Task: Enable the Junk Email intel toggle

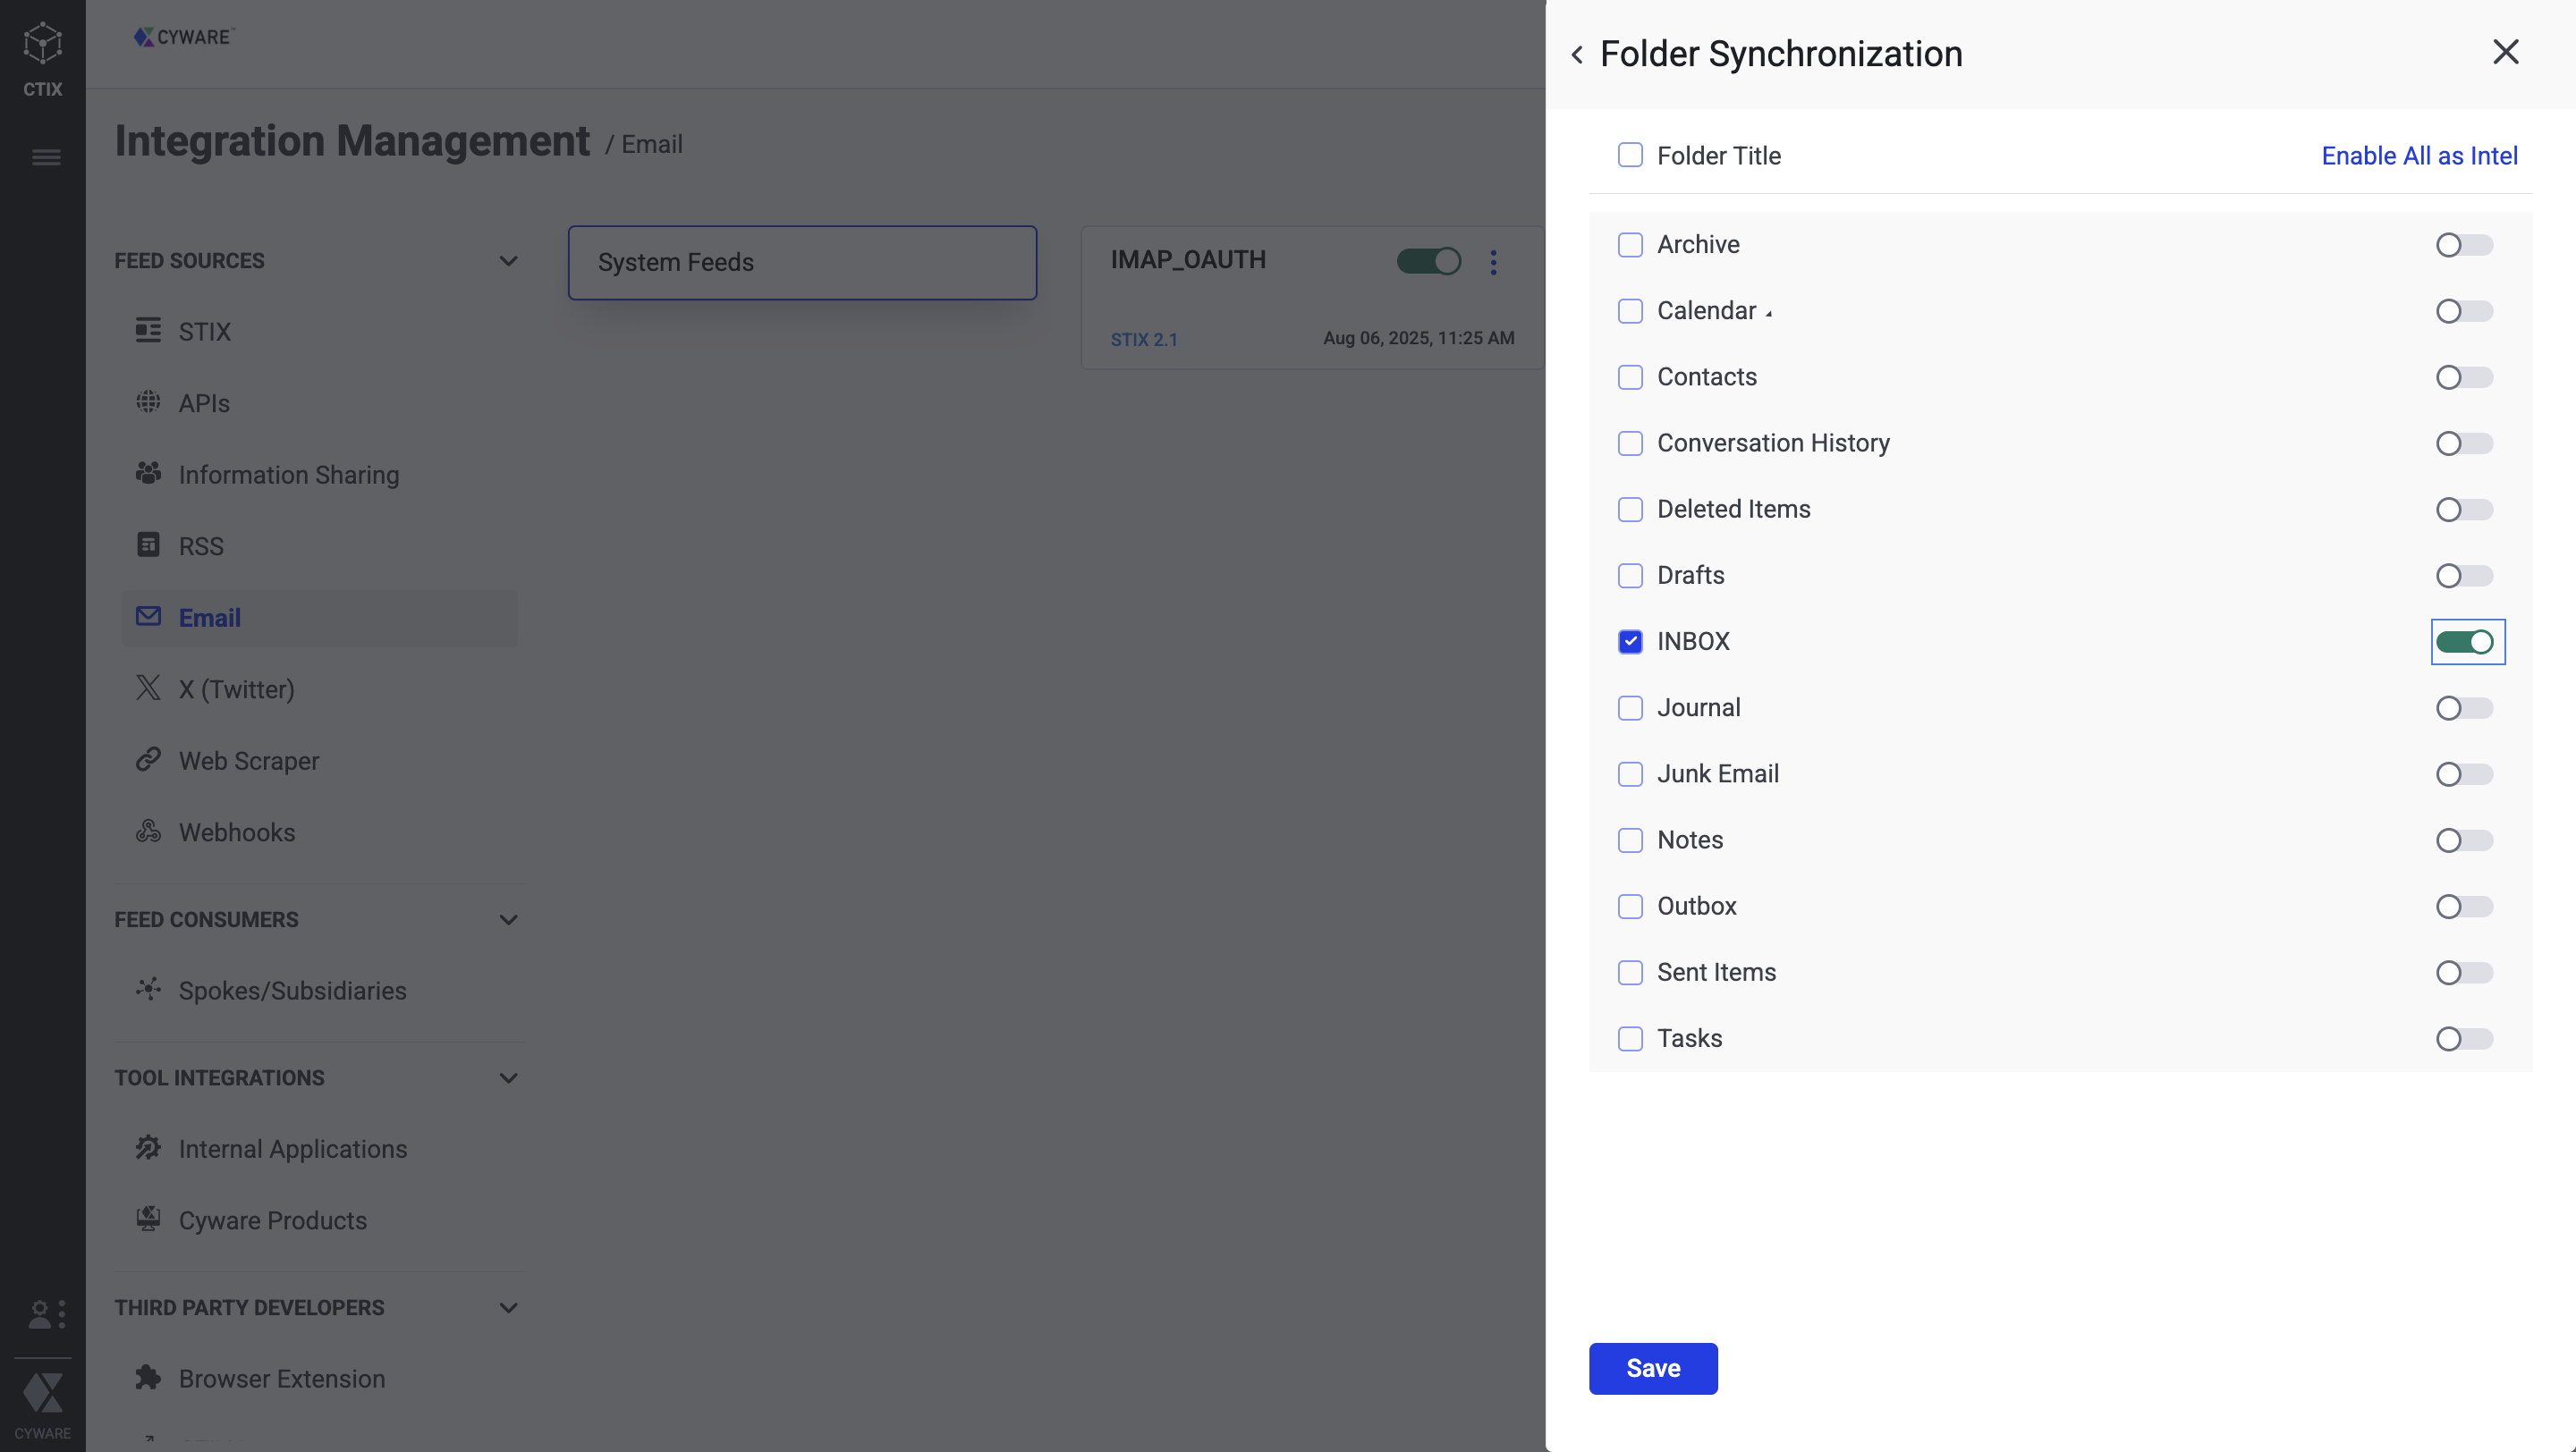Action: 2464,774
